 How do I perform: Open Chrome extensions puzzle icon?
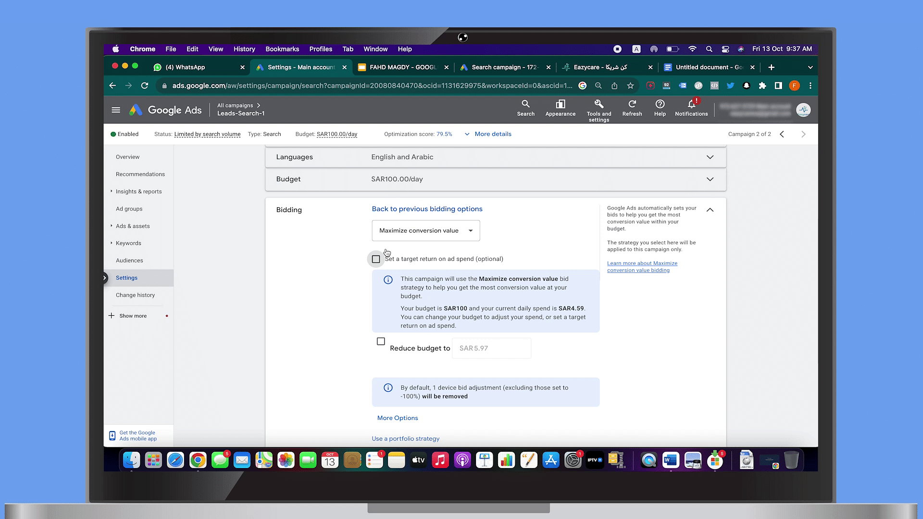click(762, 86)
